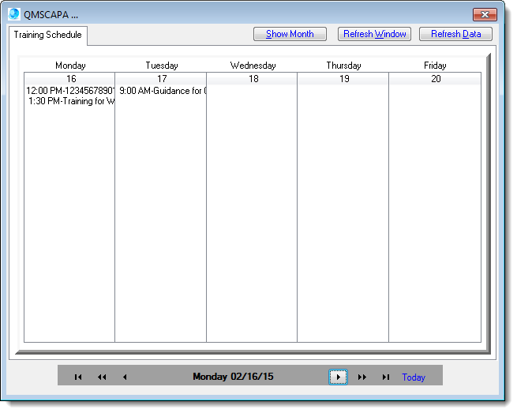
Task: Close the QMSCAPA window
Action: (484, 14)
